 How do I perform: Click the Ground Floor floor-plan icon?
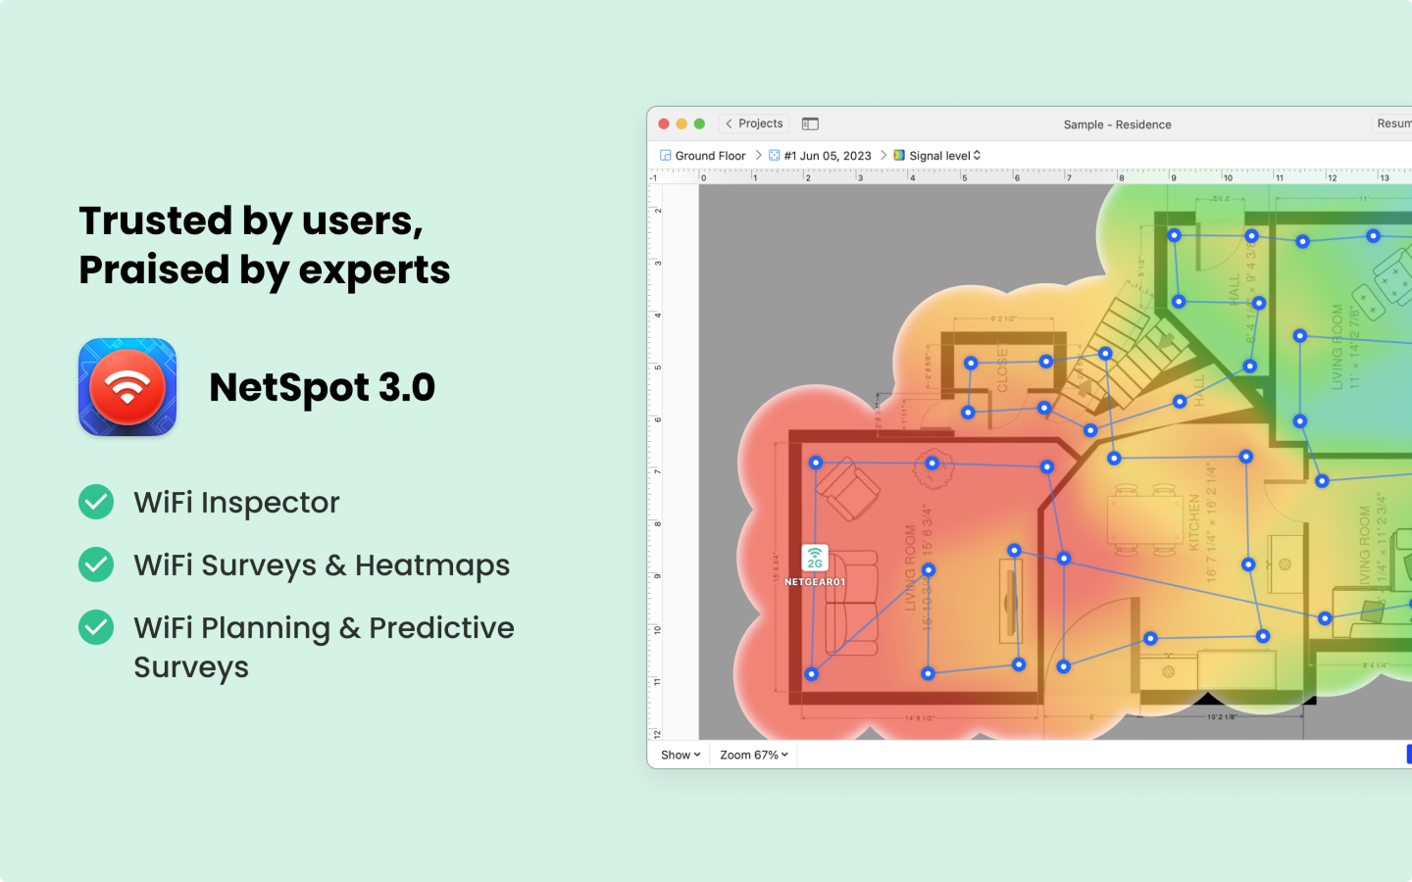[666, 156]
